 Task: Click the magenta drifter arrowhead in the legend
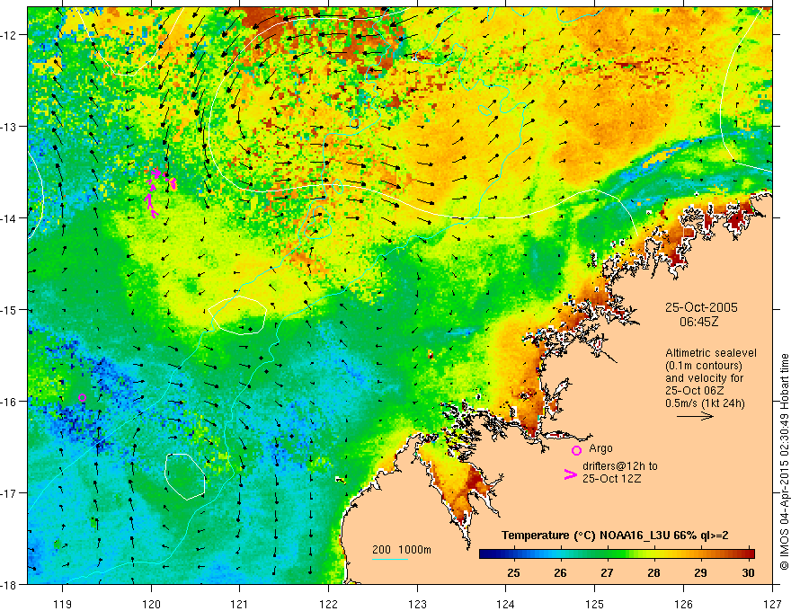tap(571, 474)
